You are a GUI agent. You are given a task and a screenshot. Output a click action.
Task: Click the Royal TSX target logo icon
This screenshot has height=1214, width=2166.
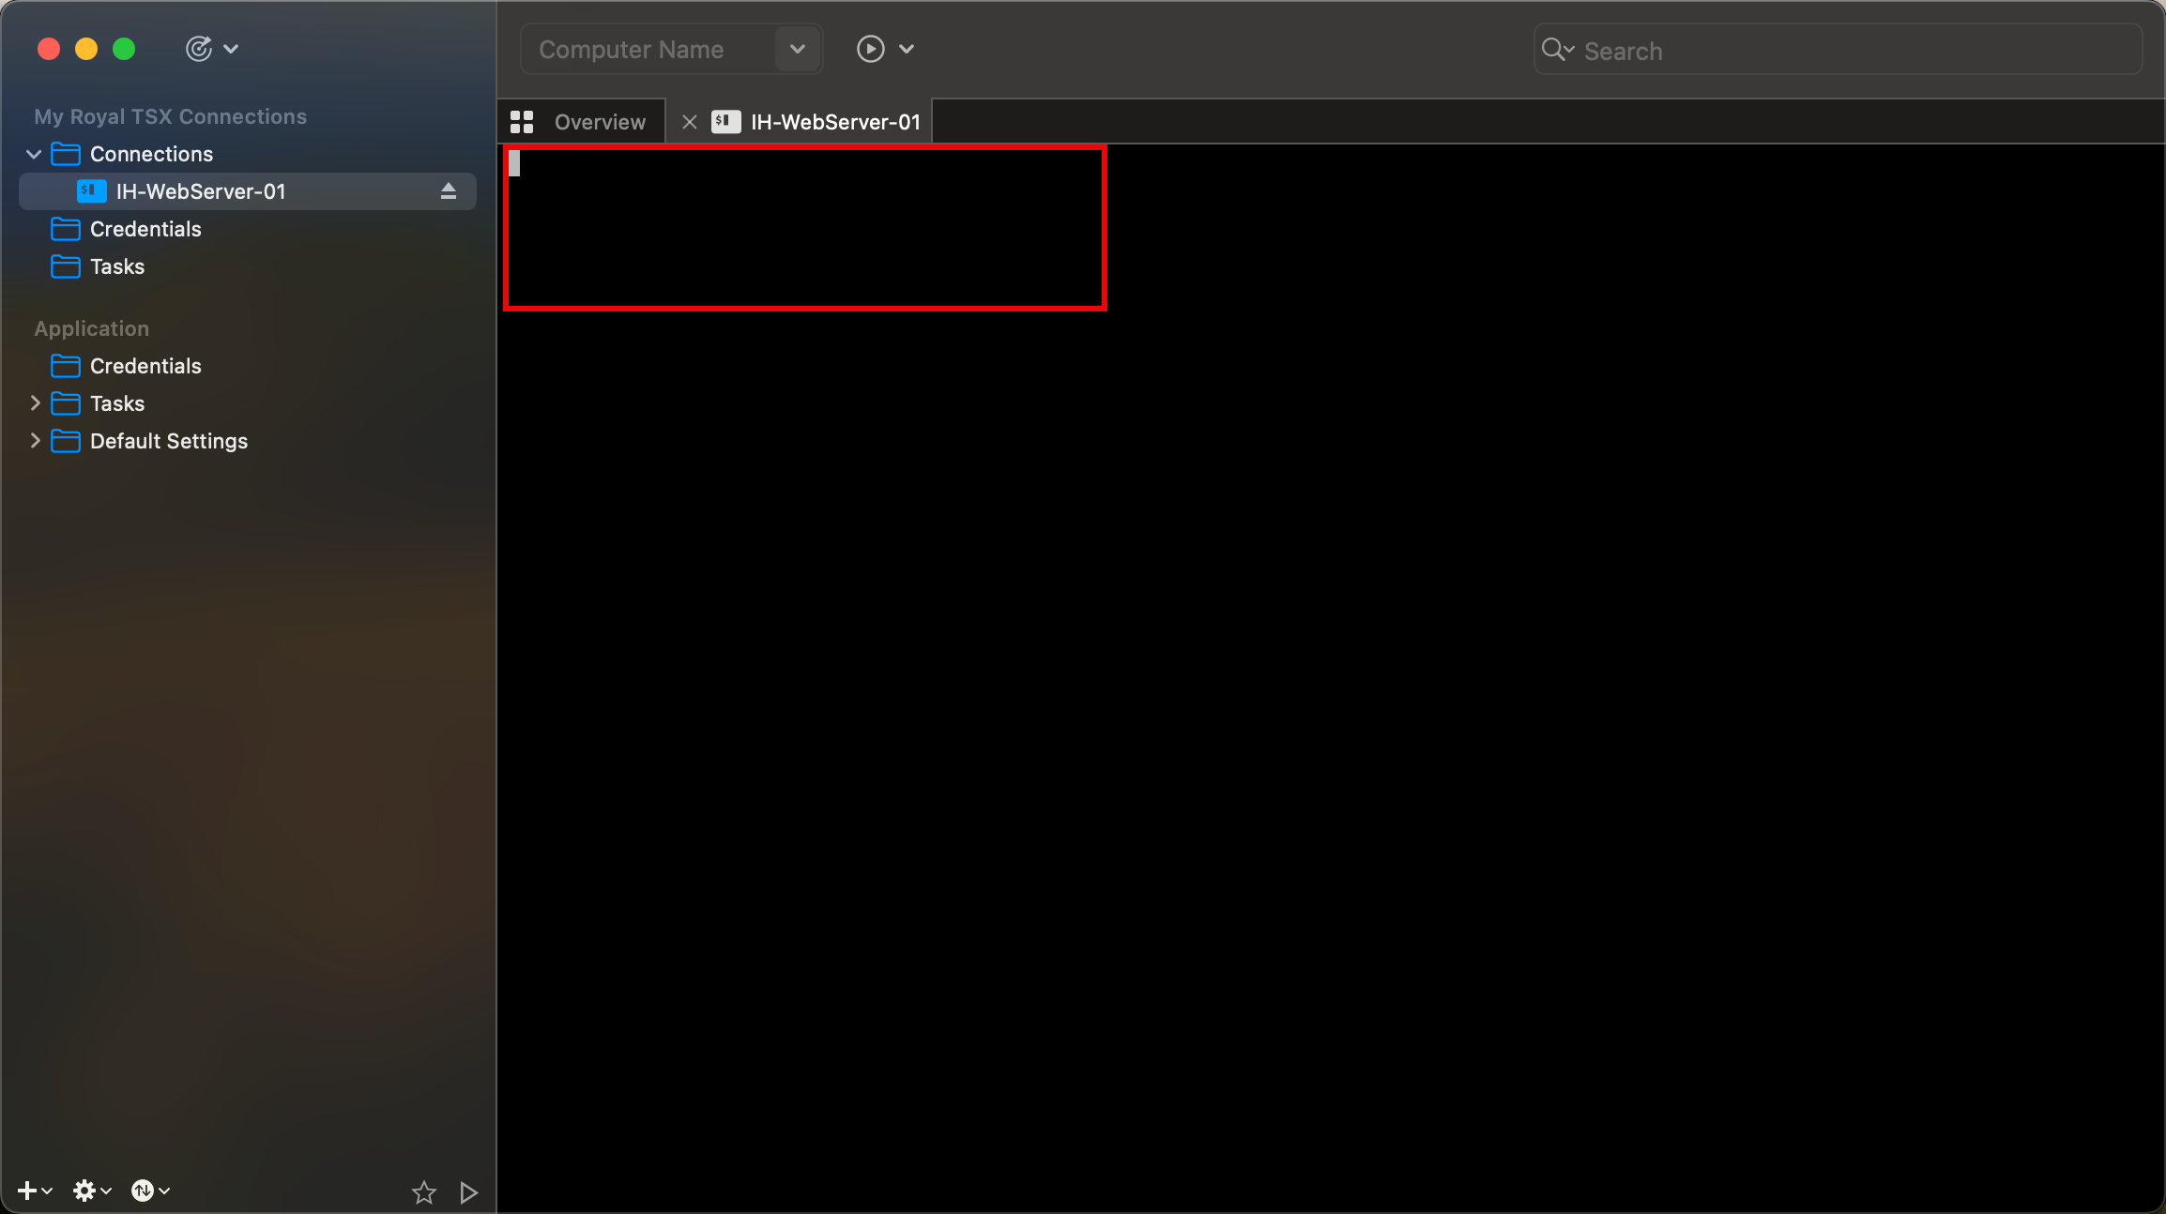pyautogui.click(x=199, y=49)
